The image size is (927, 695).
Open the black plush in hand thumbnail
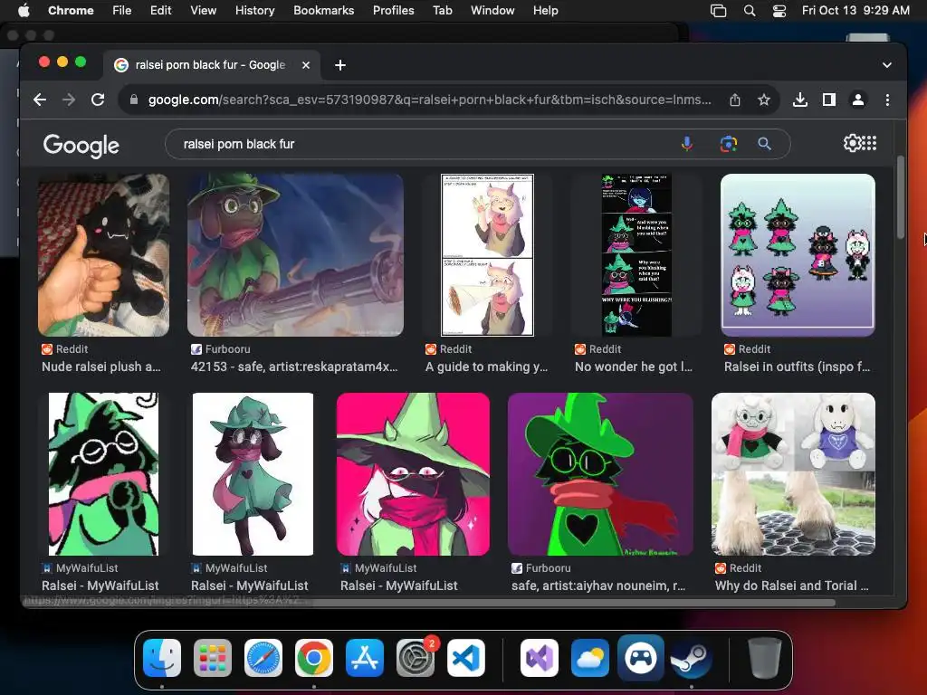103,254
